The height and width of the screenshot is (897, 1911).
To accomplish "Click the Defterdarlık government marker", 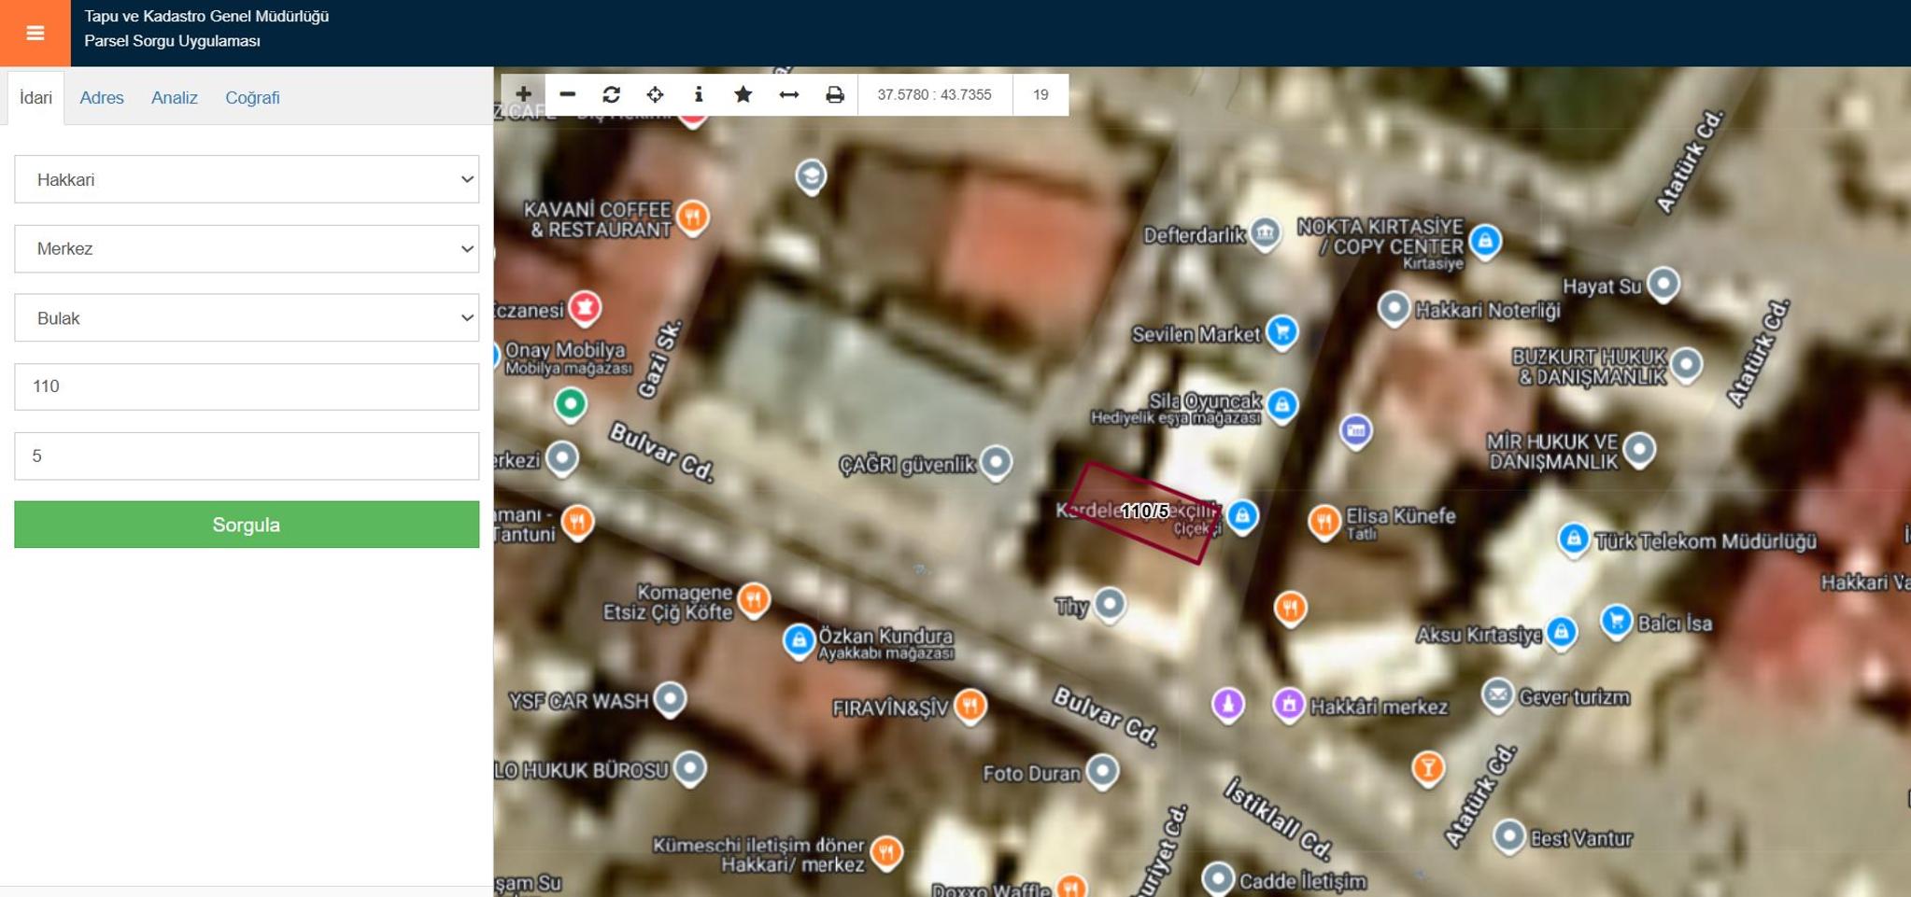I will tap(1265, 232).
